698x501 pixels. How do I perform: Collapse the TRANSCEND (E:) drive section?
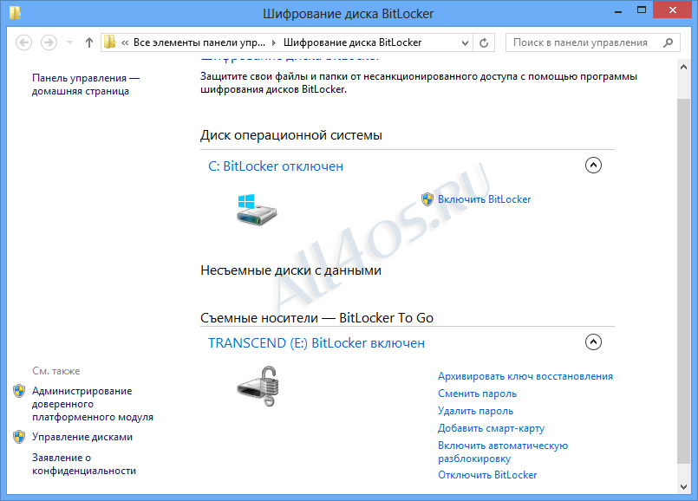point(593,342)
